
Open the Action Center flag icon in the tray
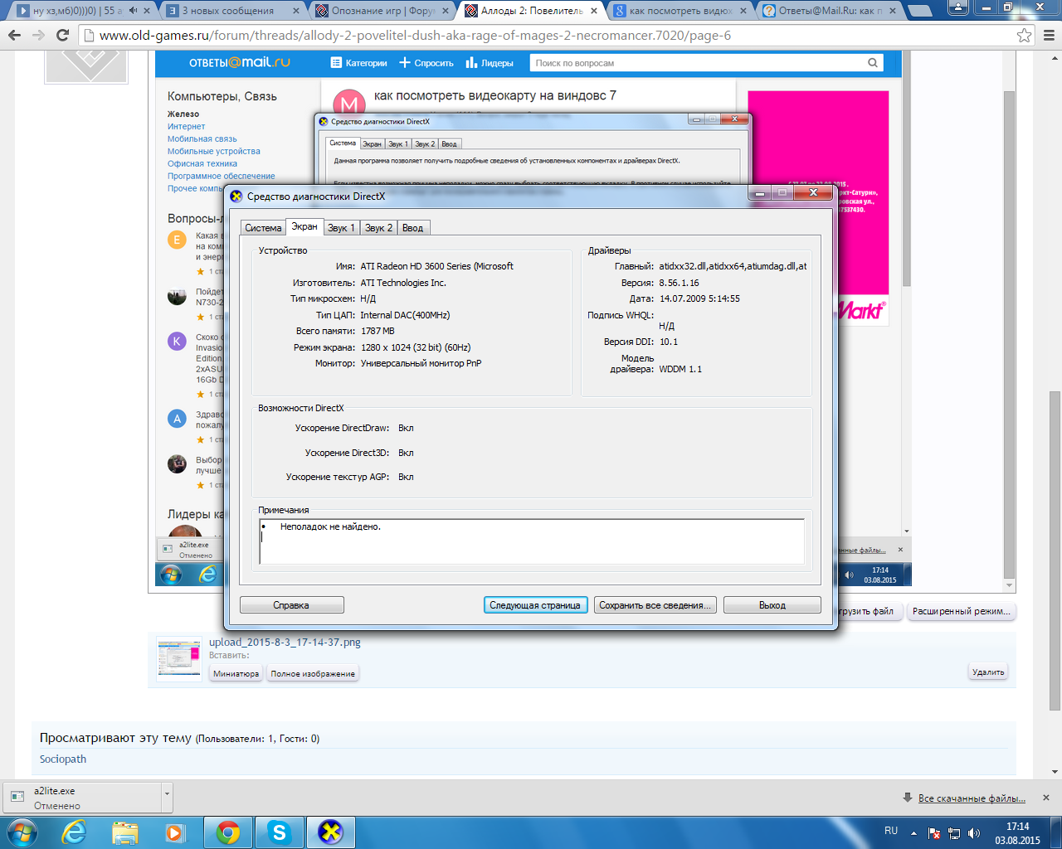click(x=934, y=833)
